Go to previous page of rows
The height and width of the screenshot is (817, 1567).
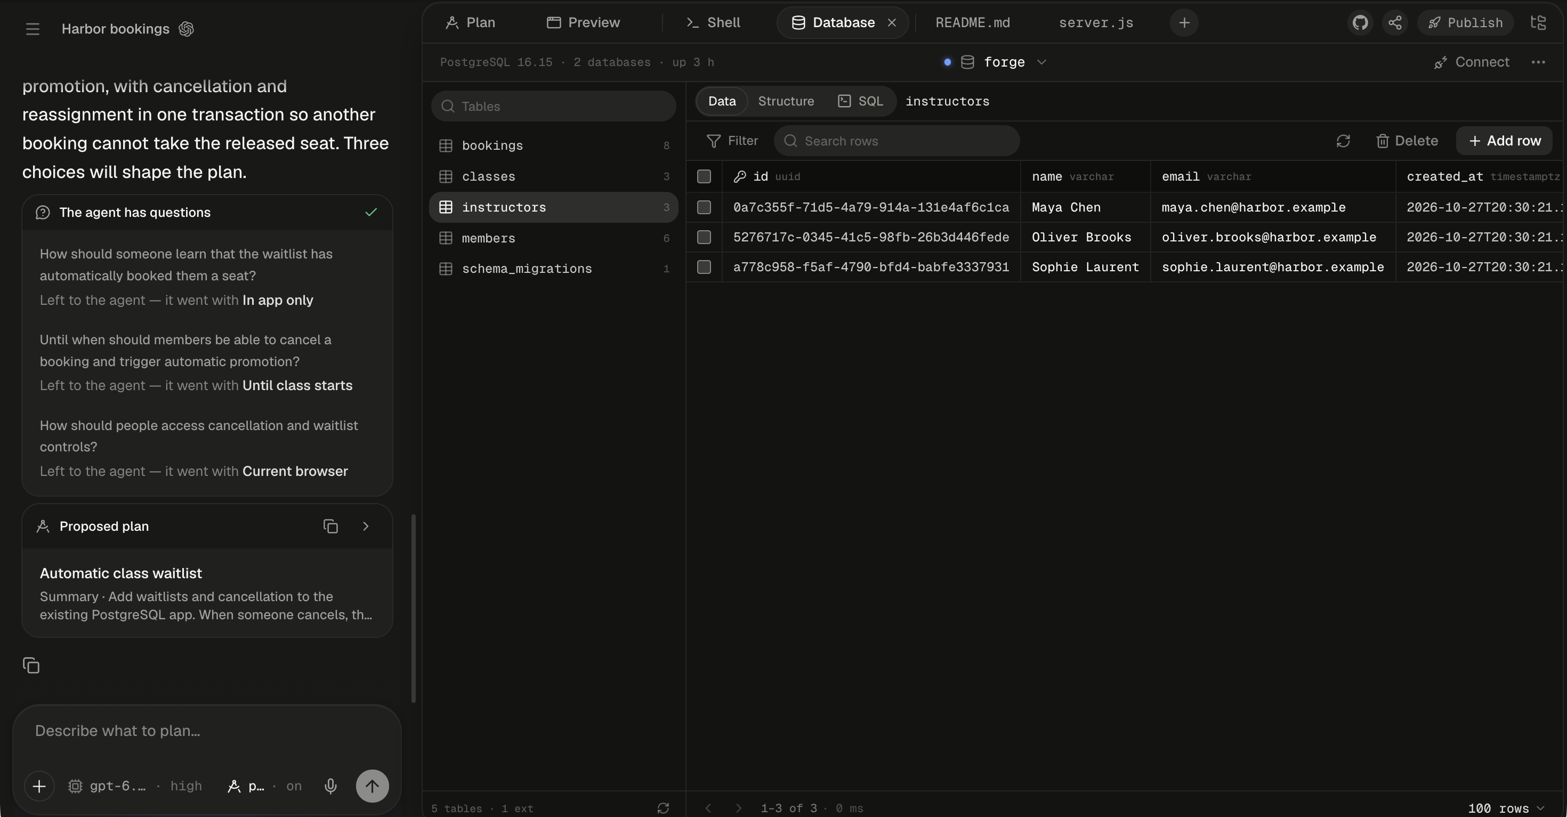pos(708,808)
